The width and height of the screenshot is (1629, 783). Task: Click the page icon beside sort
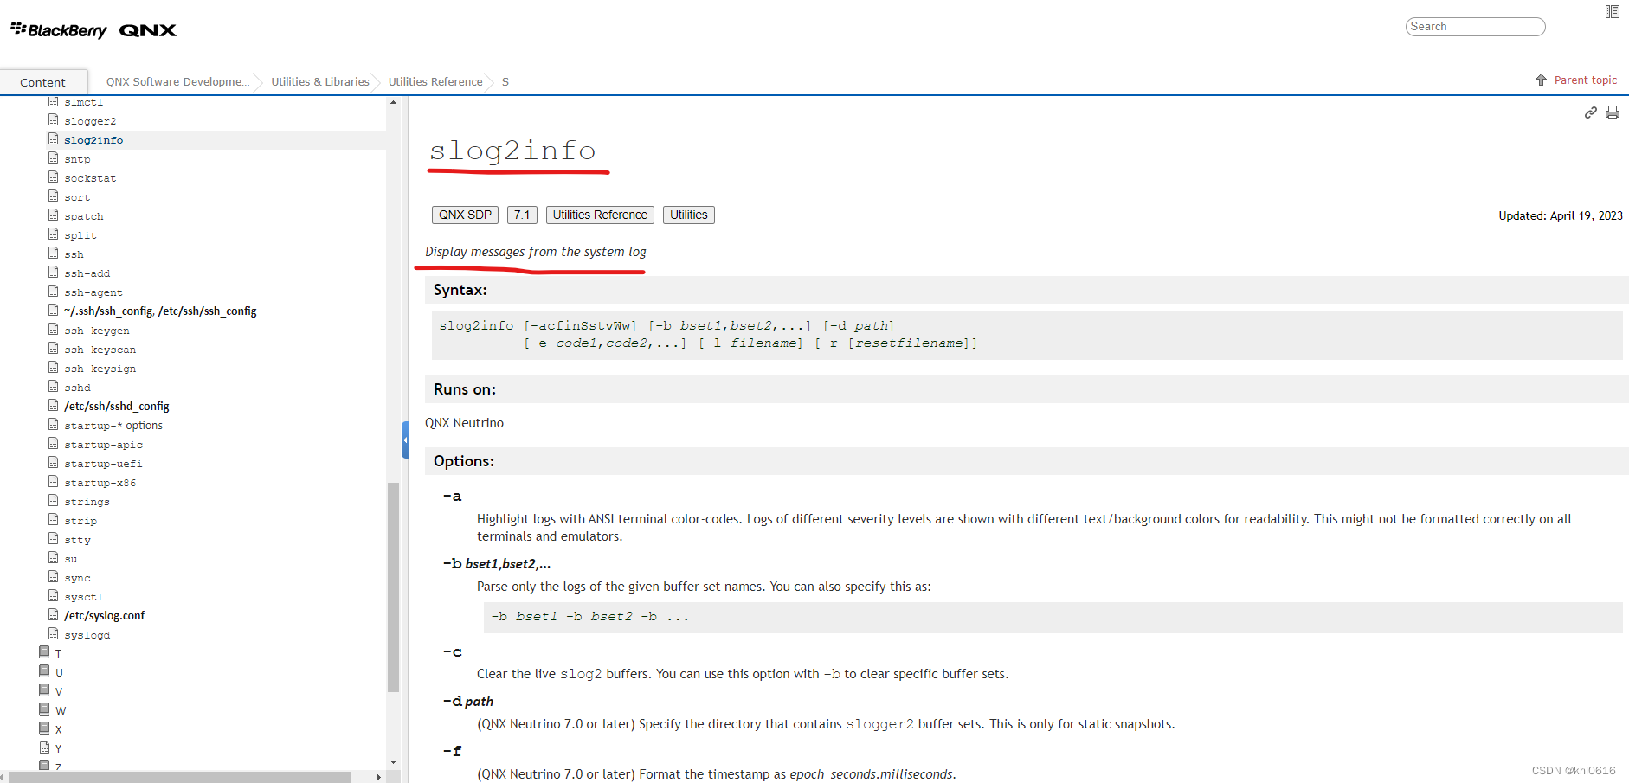coord(54,196)
